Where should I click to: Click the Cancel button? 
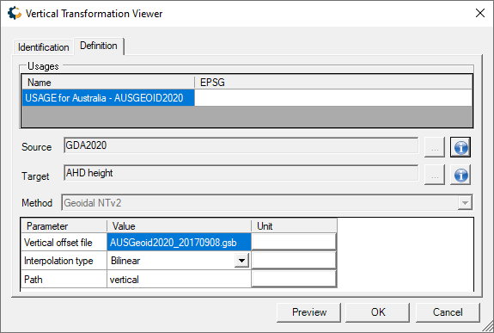448,312
